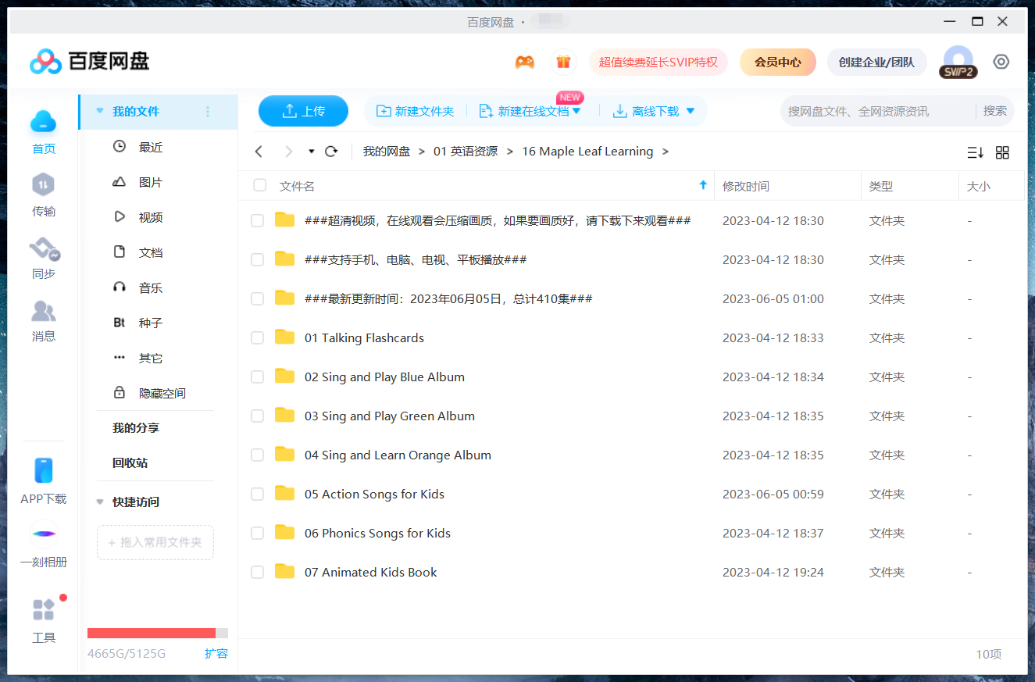Open the settings gear icon

tap(1001, 61)
